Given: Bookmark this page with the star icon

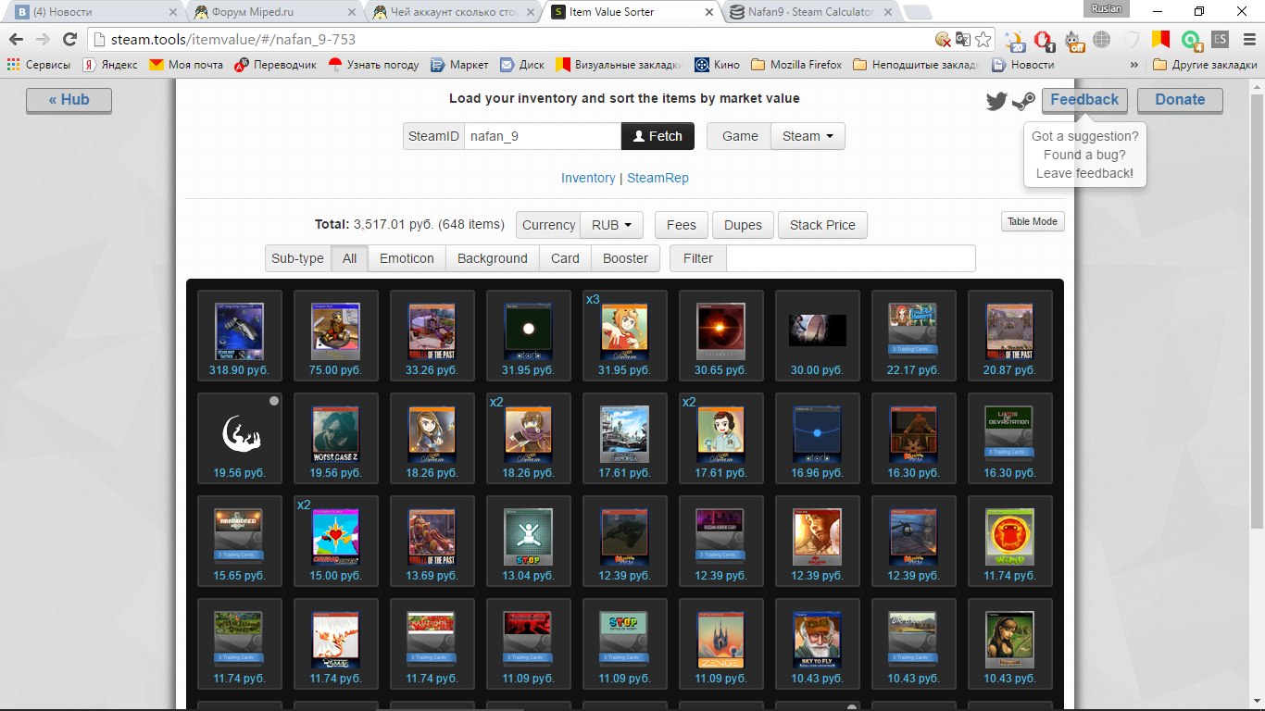Looking at the screenshot, I should coord(983,39).
